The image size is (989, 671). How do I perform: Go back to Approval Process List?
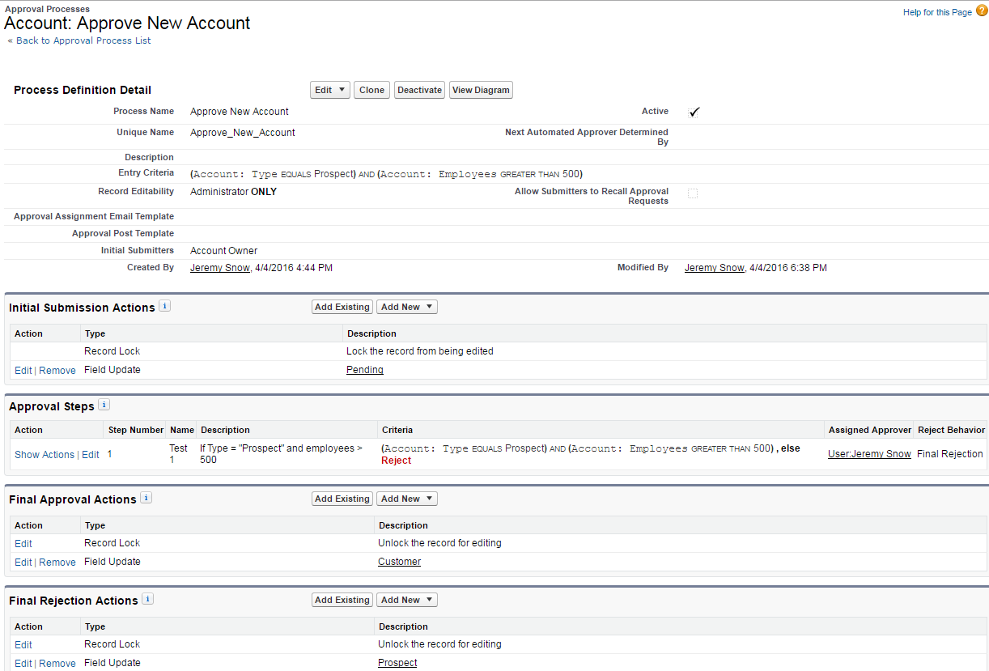click(x=83, y=40)
